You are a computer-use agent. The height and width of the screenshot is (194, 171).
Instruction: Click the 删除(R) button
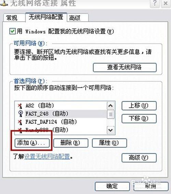pos(71,143)
